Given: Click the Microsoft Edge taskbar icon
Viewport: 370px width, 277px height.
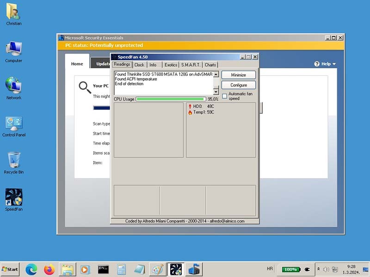Looking at the screenshot, I should click(x=31, y=269).
